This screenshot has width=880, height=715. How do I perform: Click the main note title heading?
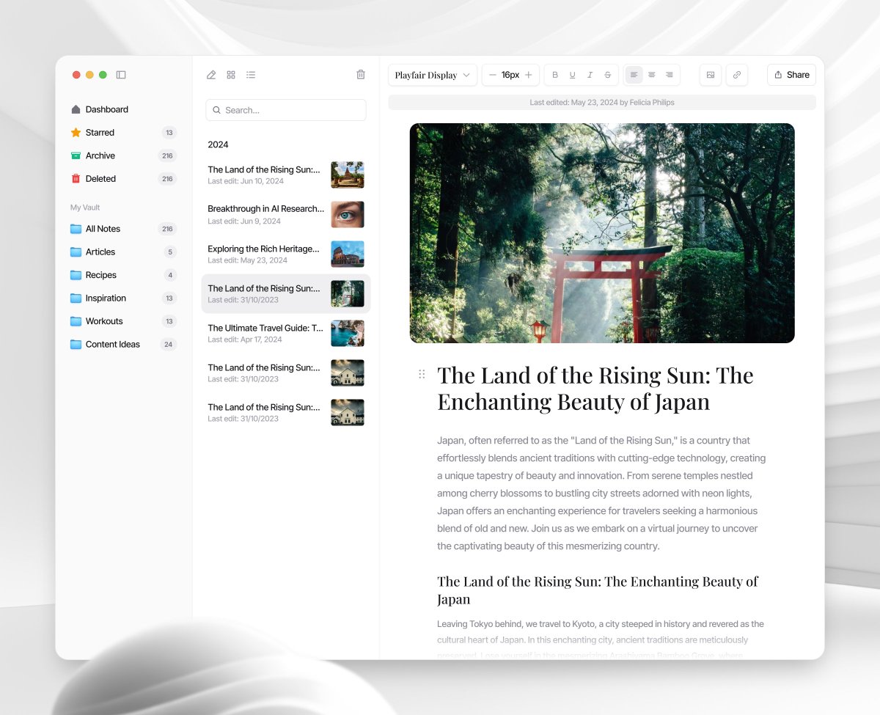coord(595,388)
